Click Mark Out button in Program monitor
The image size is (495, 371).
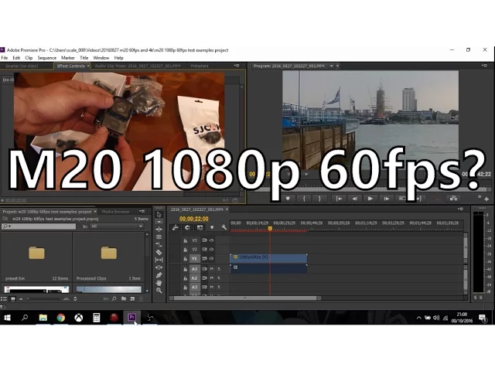click(x=319, y=199)
